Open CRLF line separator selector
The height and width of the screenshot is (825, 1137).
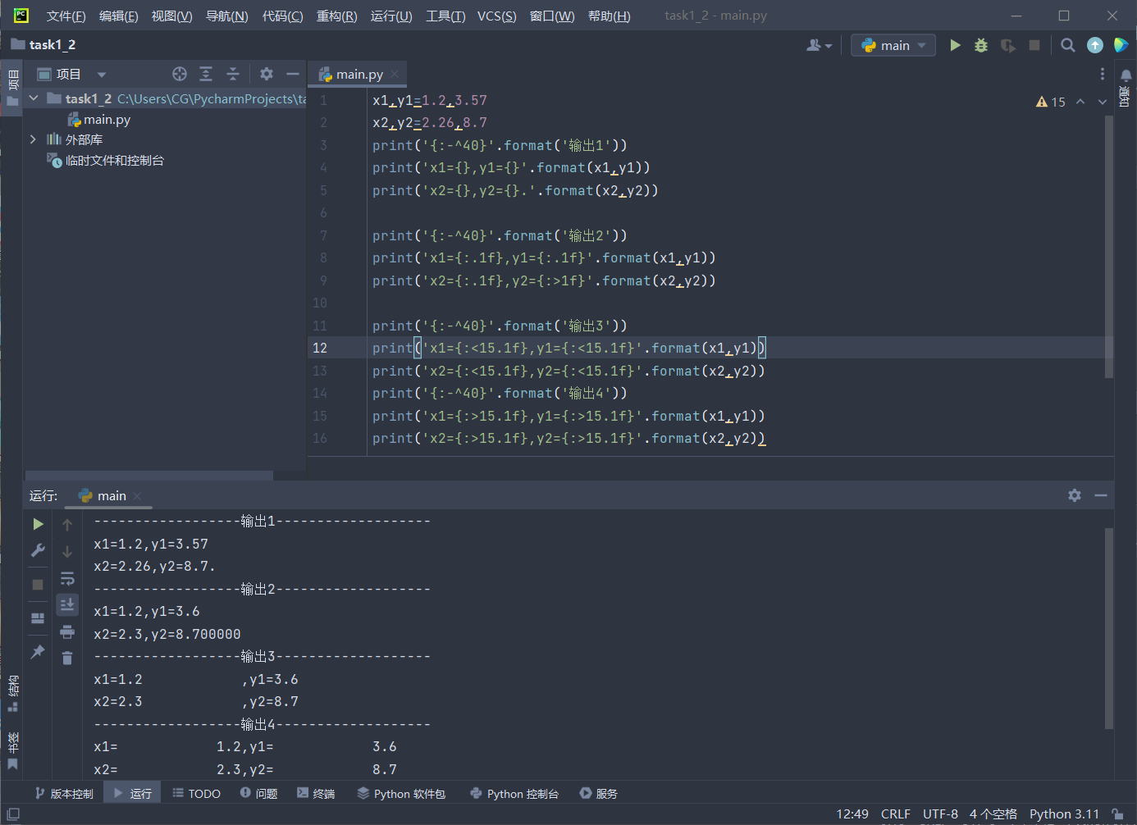pos(896,814)
